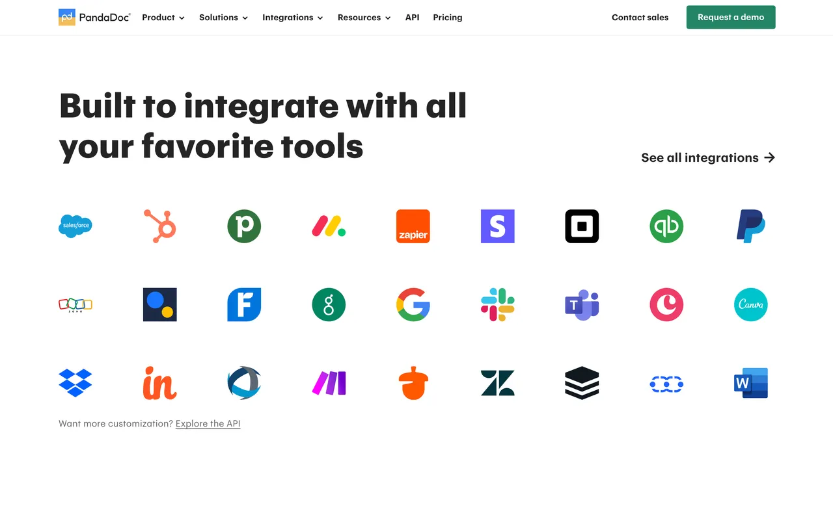
Task: Open the Canva integration icon
Action: (750, 304)
